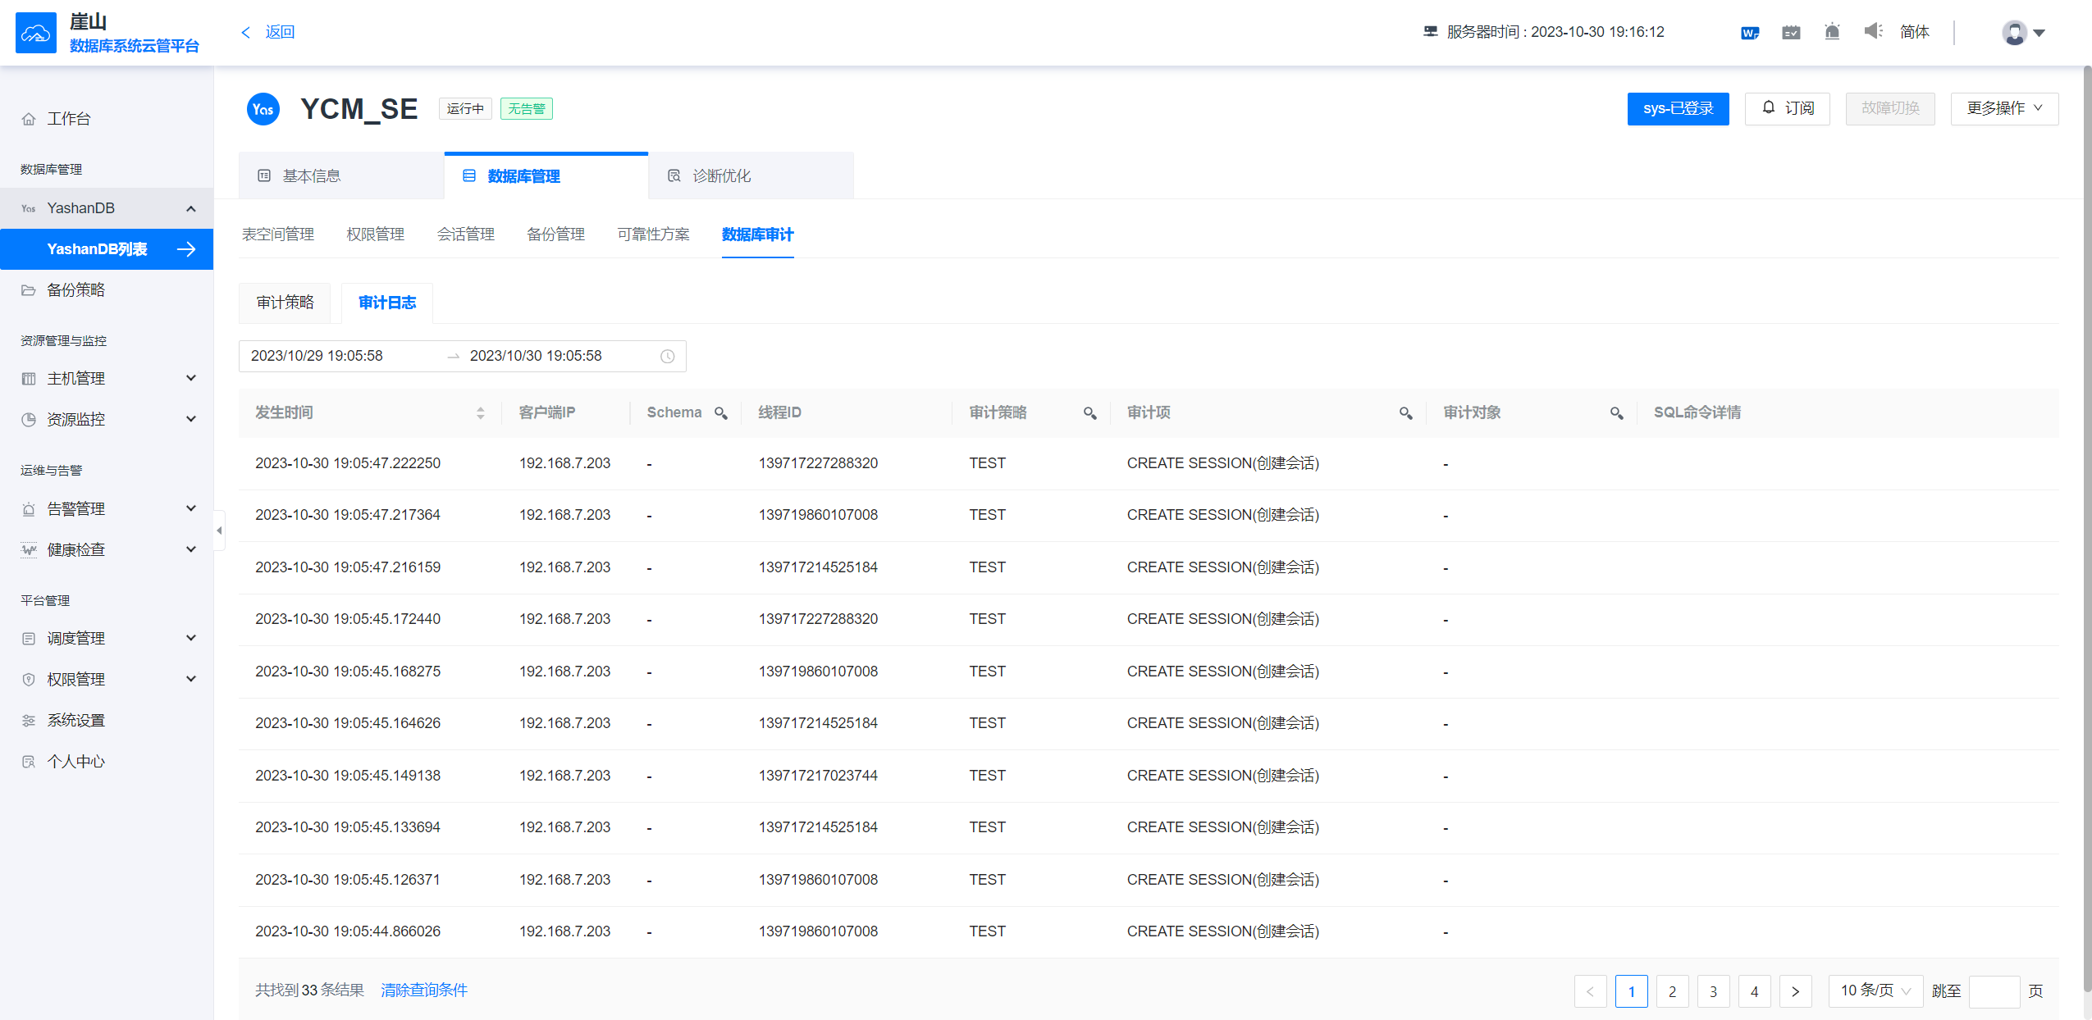
Task: Click the Schema column search icon
Action: click(x=721, y=413)
